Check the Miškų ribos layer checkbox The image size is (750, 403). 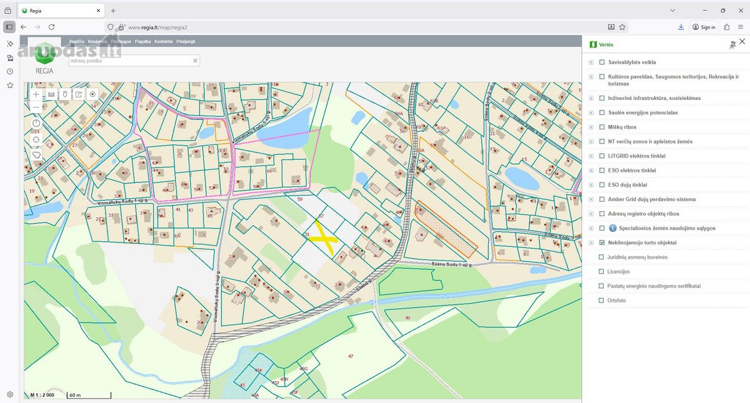tap(602, 127)
